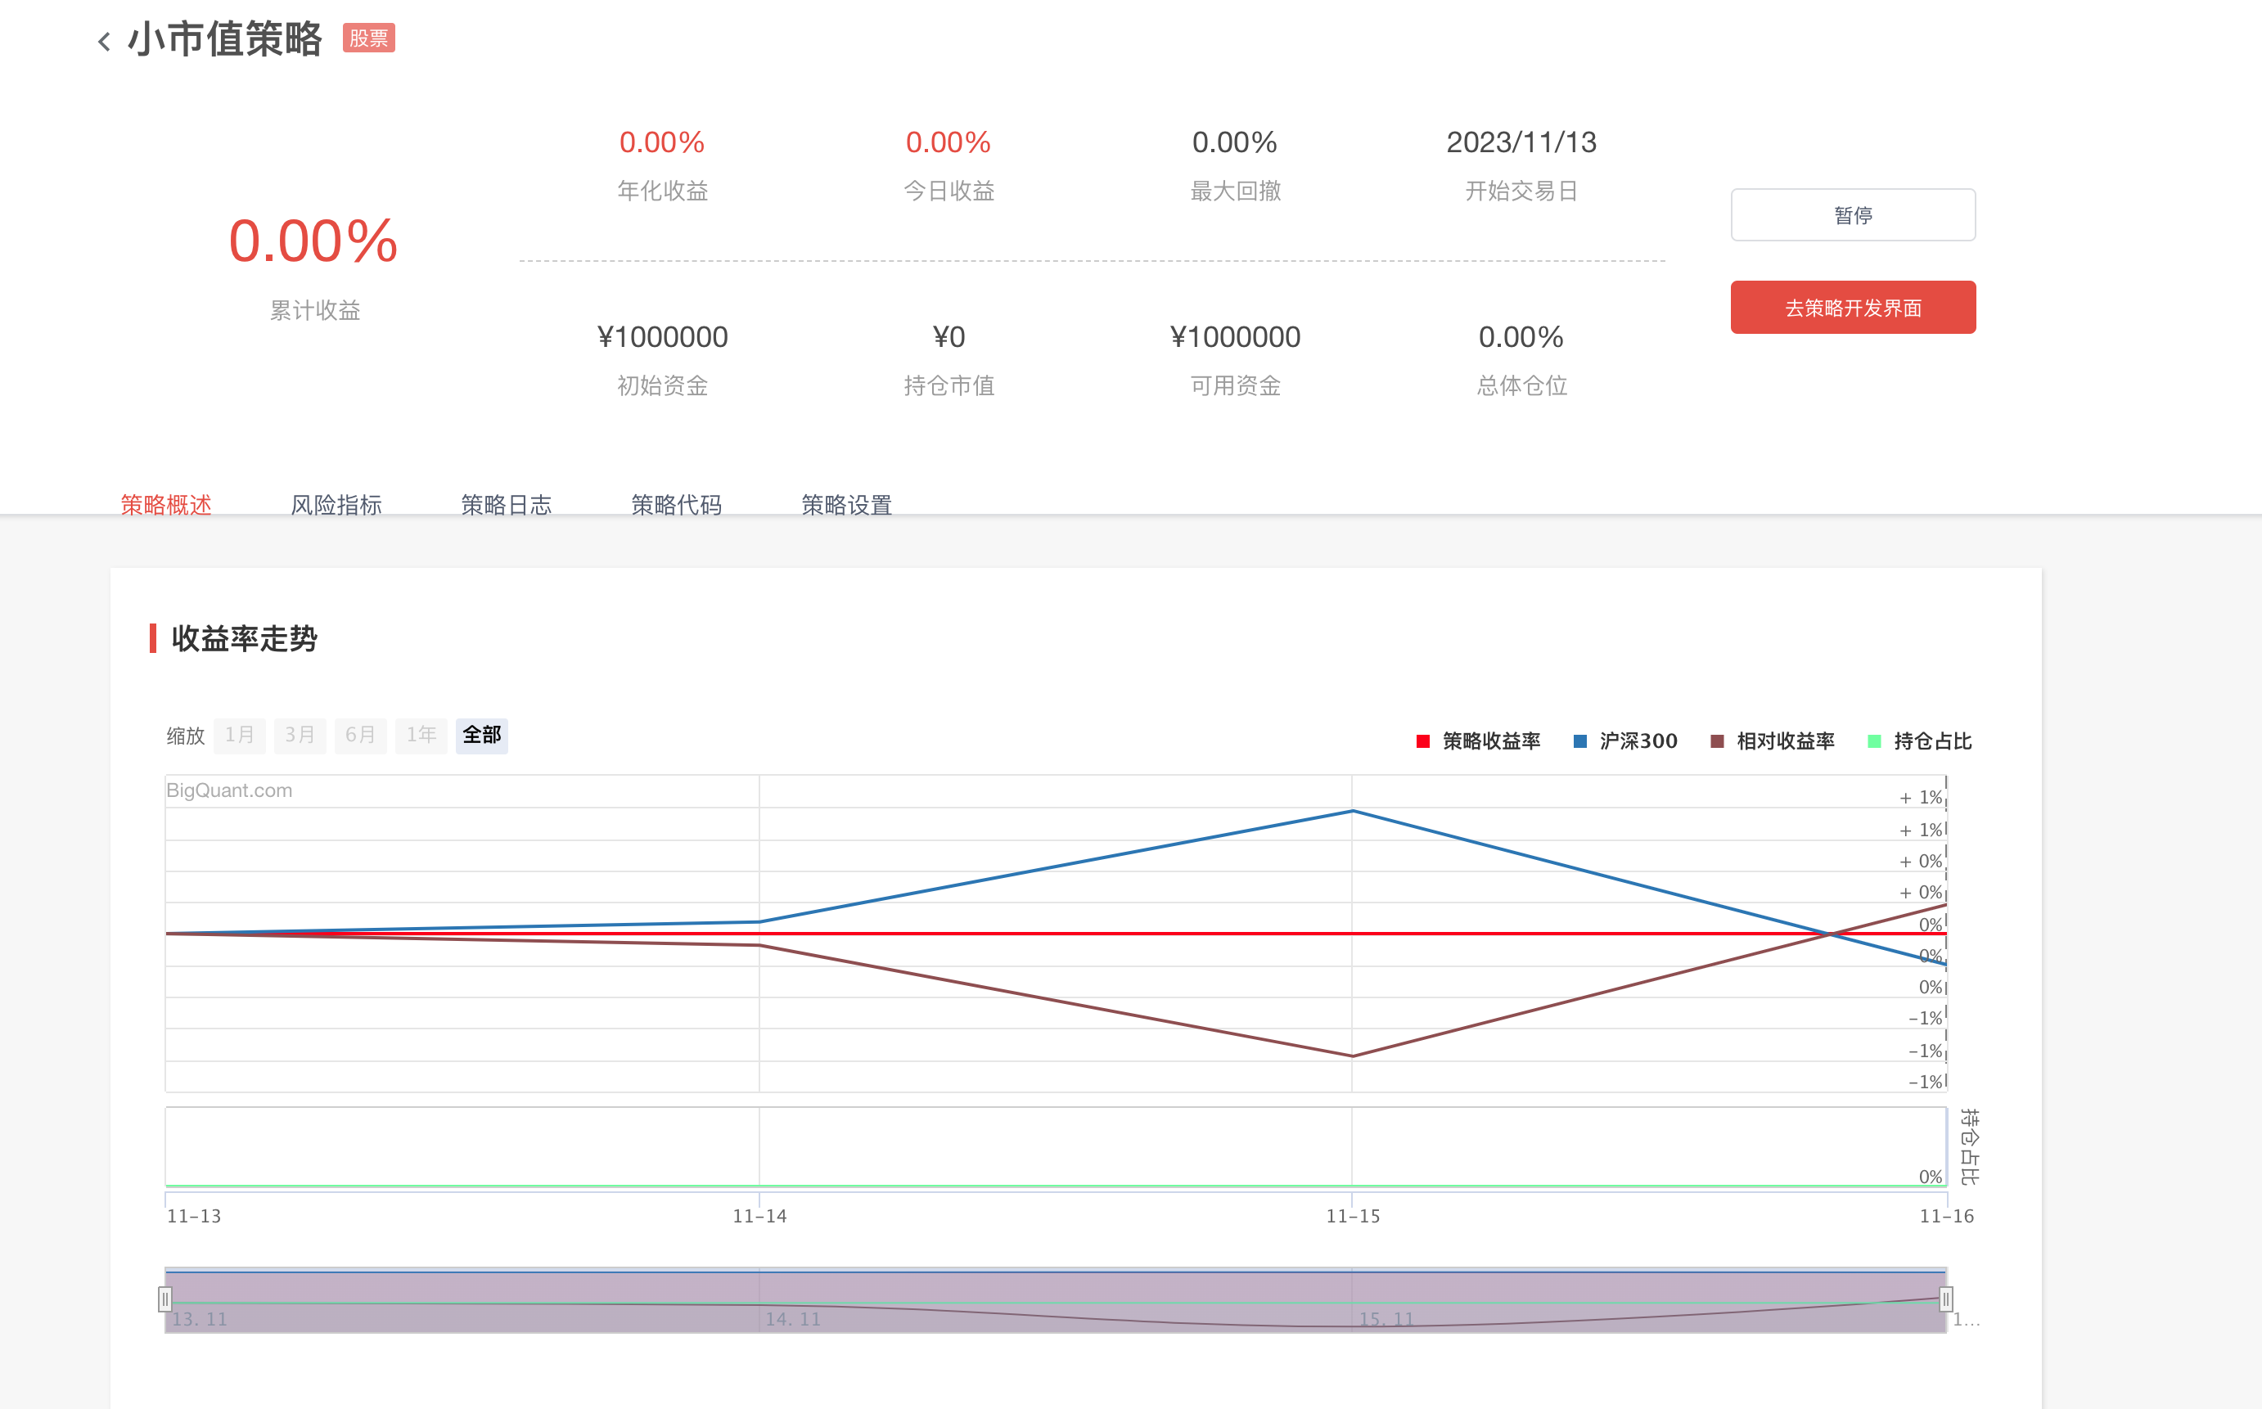Select the 6月 zoom range

[360, 736]
